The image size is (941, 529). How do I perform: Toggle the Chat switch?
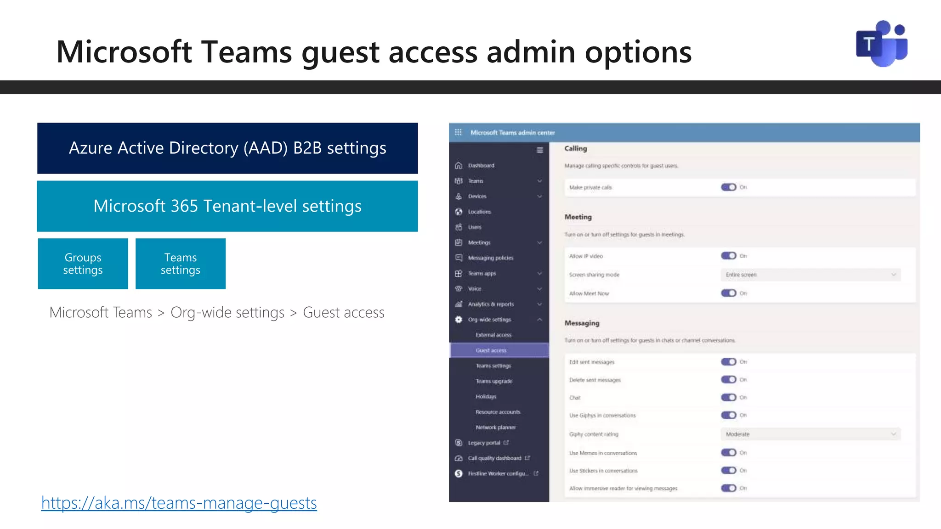(729, 397)
